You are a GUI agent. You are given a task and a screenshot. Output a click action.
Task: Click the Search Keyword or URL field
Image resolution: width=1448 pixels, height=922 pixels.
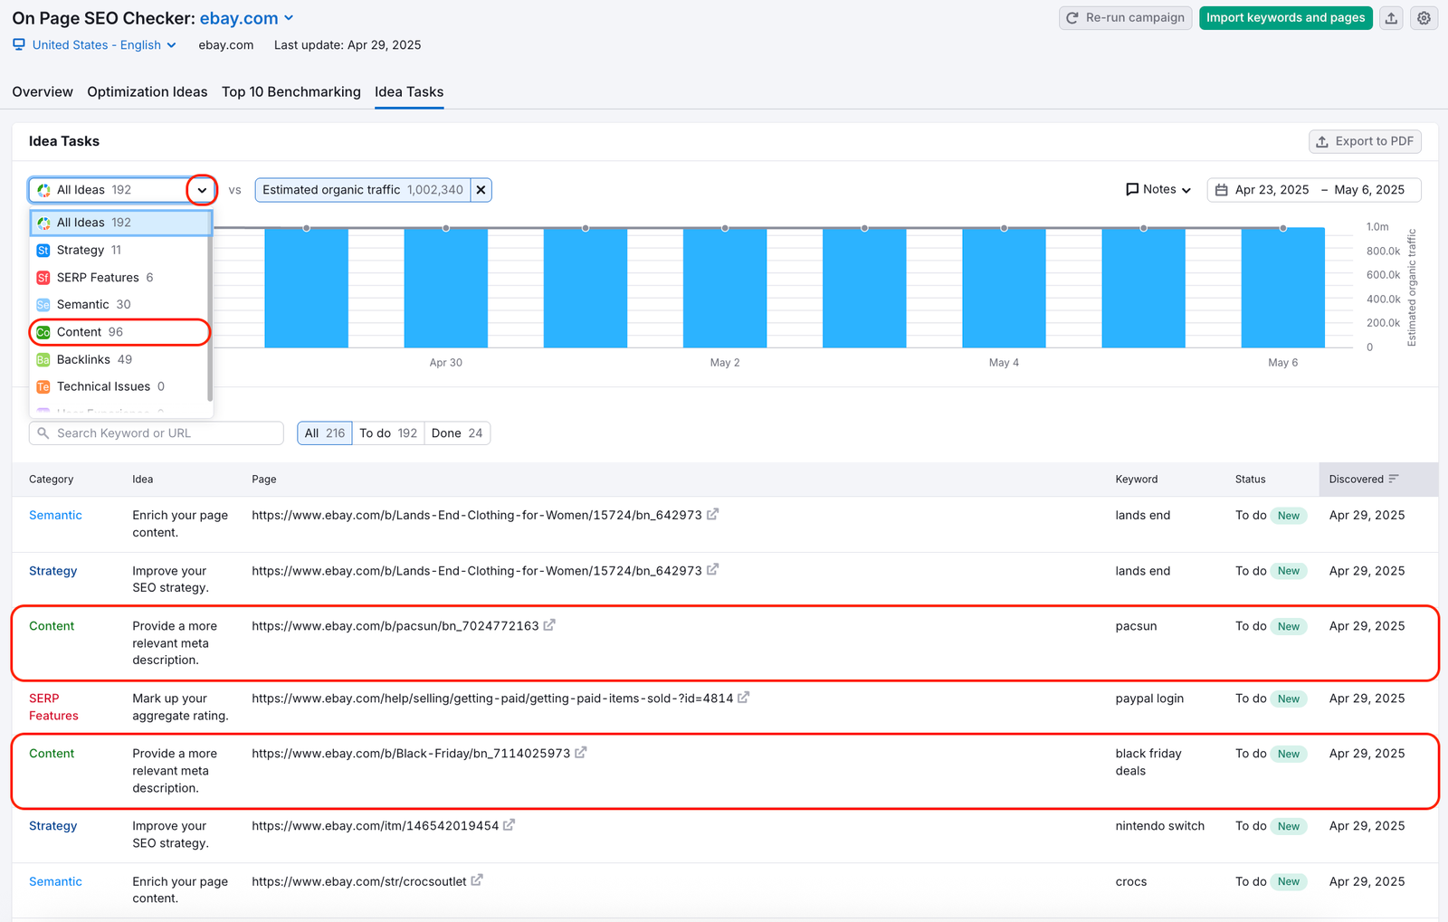(154, 432)
